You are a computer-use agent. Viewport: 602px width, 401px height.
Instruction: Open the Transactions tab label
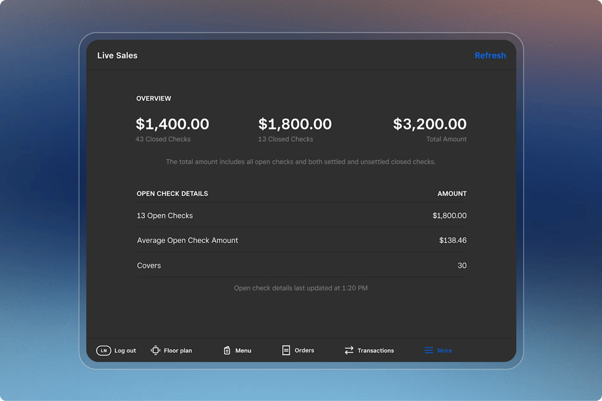pos(376,350)
